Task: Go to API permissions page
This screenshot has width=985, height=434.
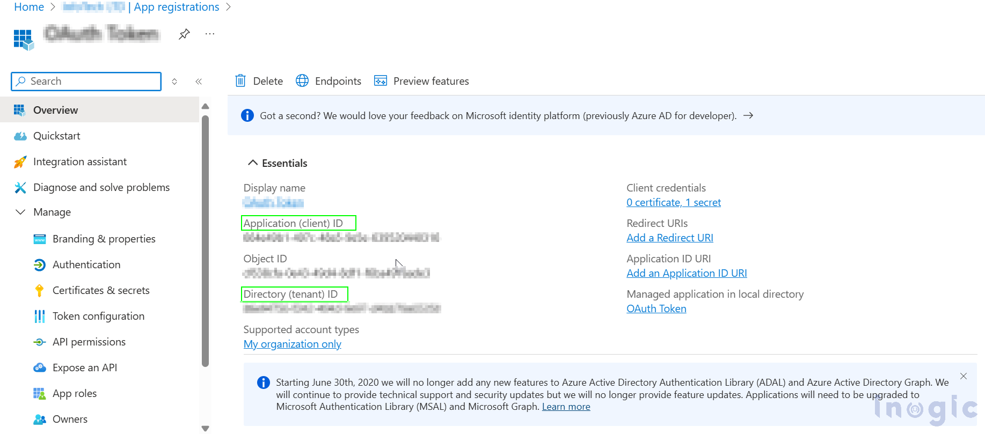Action: coord(89,342)
